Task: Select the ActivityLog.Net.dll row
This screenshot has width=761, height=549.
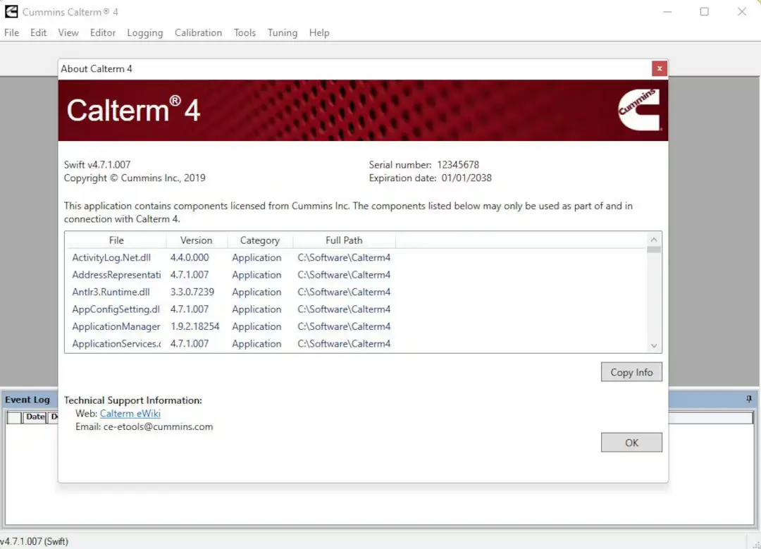Action: coord(111,258)
